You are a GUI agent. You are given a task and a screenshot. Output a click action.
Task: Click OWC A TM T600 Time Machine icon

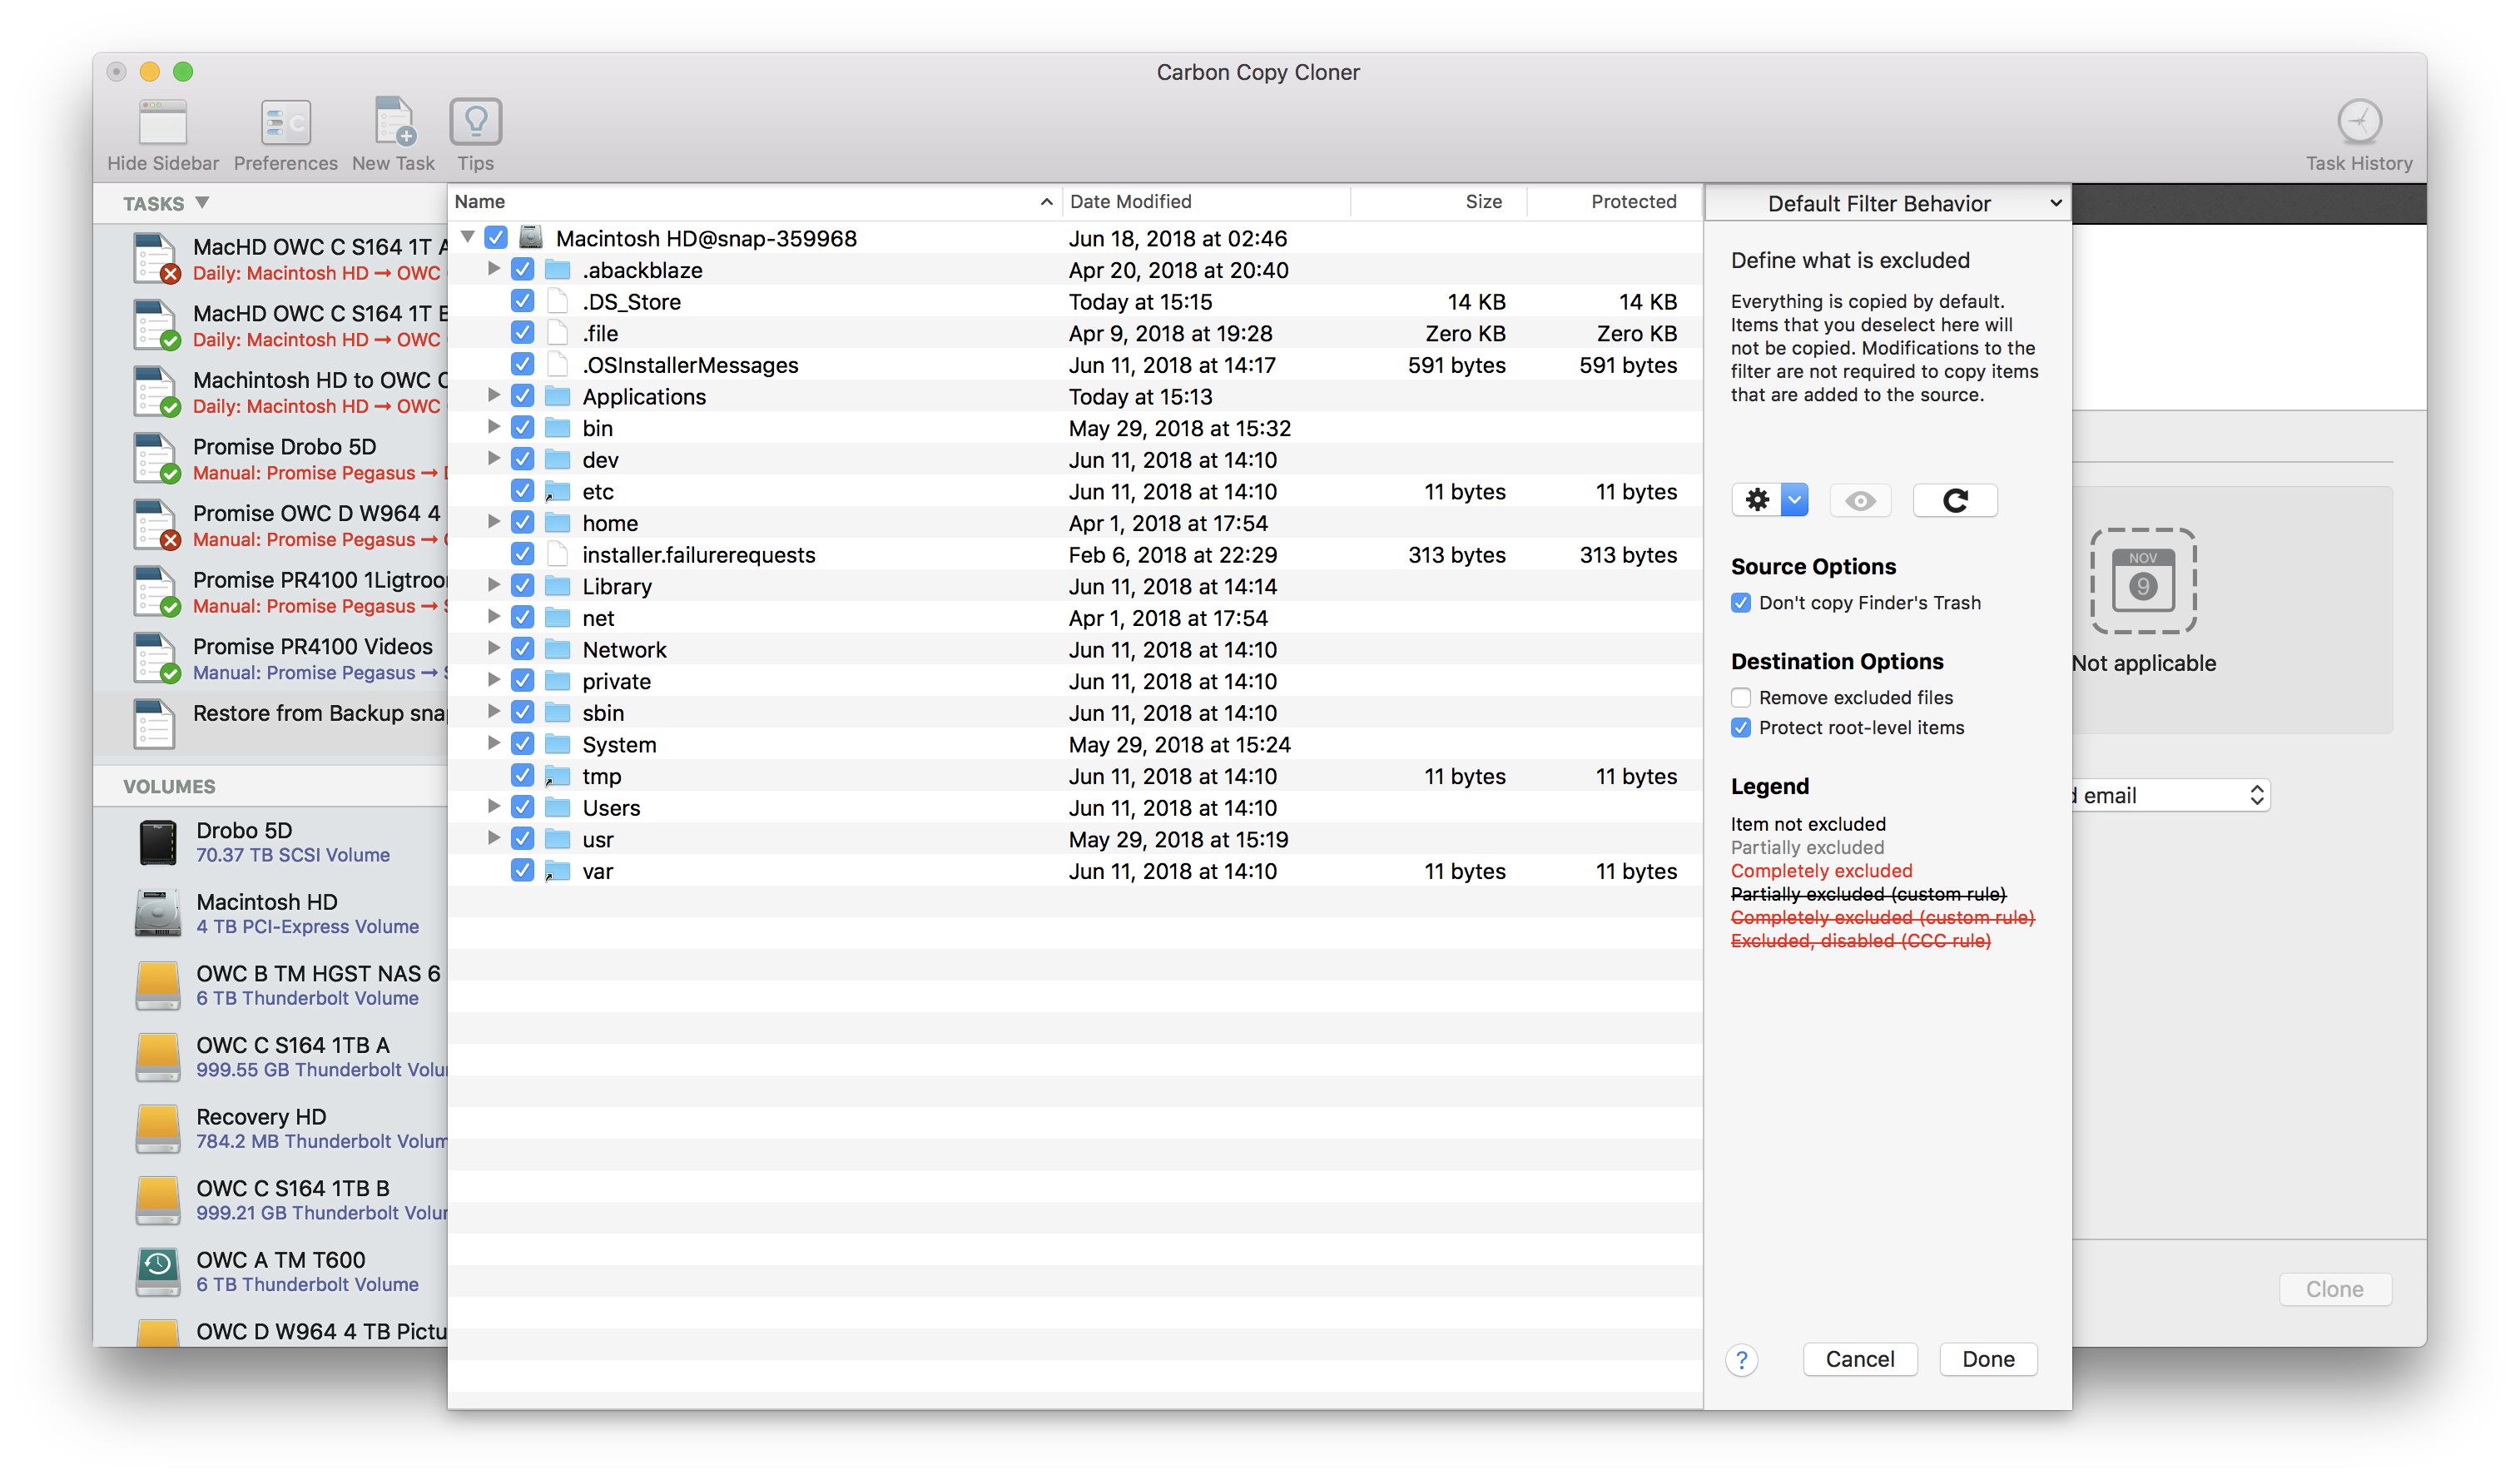pyautogui.click(x=158, y=1271)
